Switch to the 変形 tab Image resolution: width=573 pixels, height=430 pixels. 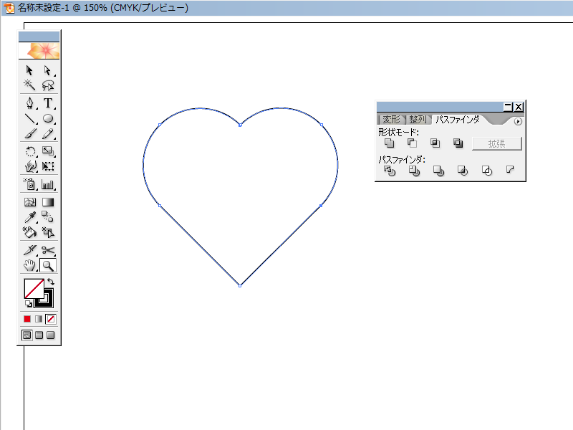[392, 120]
